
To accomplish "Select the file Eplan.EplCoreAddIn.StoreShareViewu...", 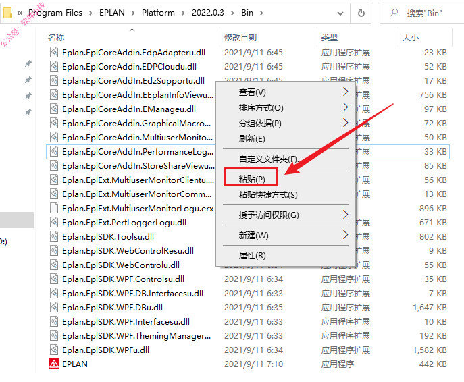I will coord(138,166).
